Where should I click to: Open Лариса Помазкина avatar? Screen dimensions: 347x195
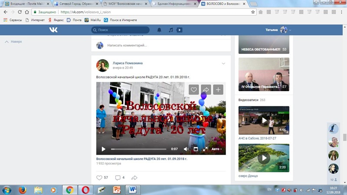102,66
